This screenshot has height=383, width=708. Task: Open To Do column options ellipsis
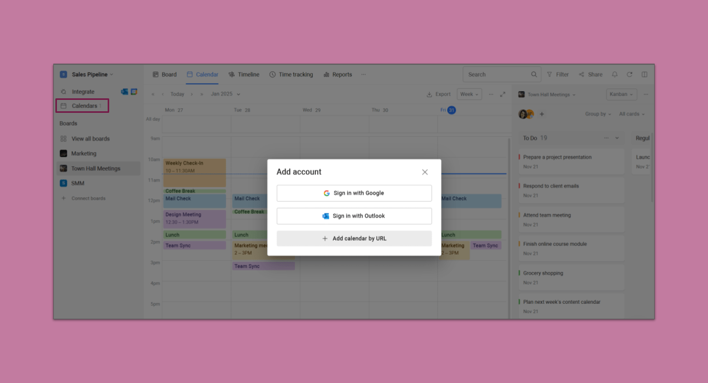[x=607, y=138]
